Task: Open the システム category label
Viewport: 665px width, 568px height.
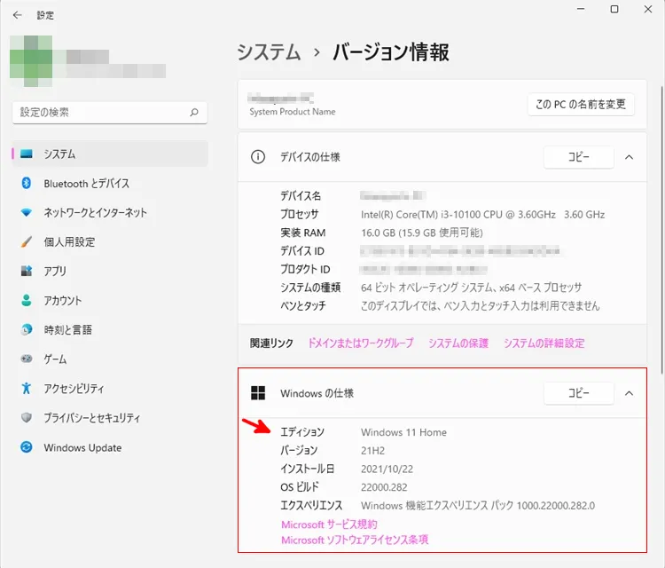Action: pos(59,154)
